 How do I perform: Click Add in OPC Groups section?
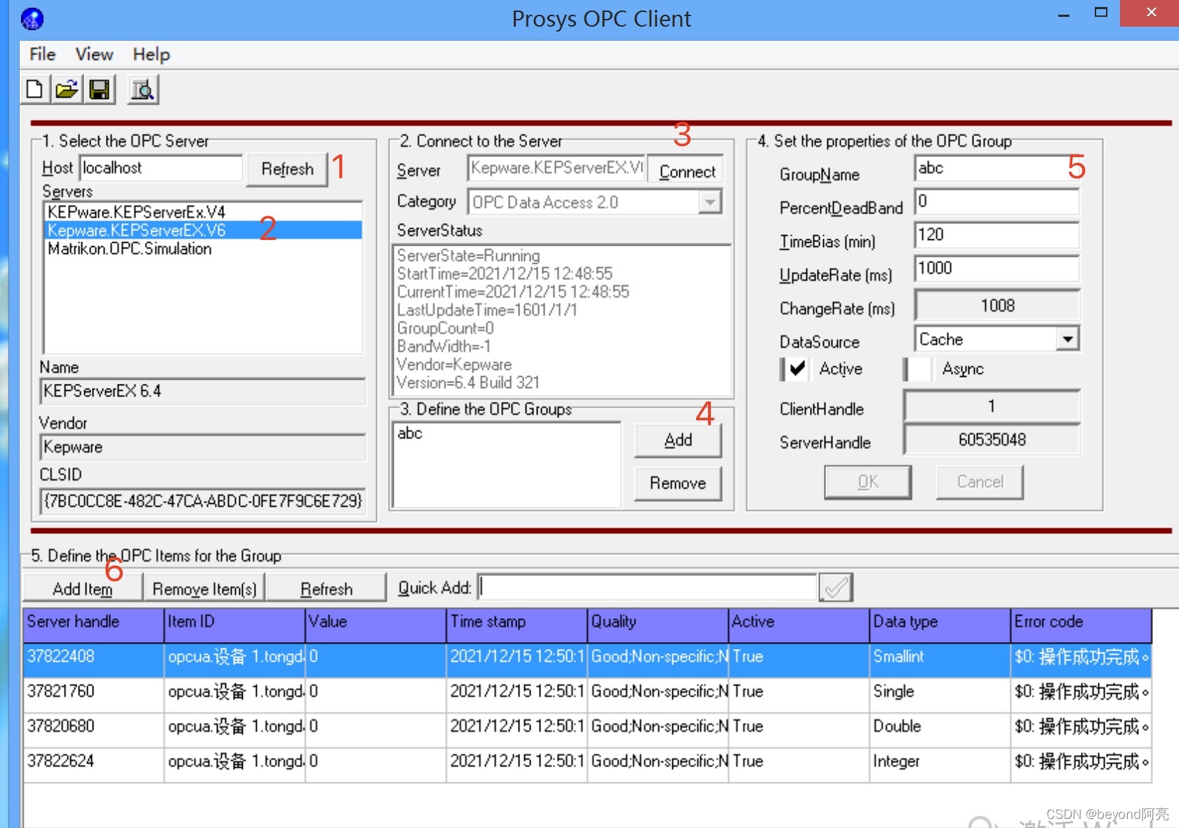(x=678, y=441)
